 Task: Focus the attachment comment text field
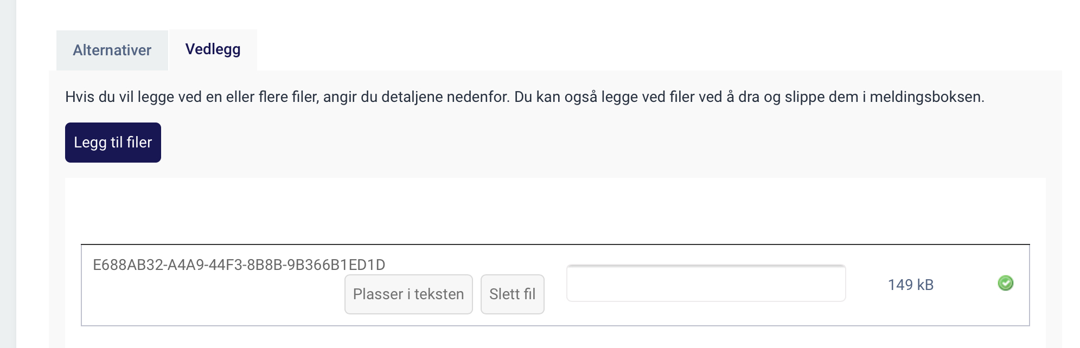pos(706,283)
